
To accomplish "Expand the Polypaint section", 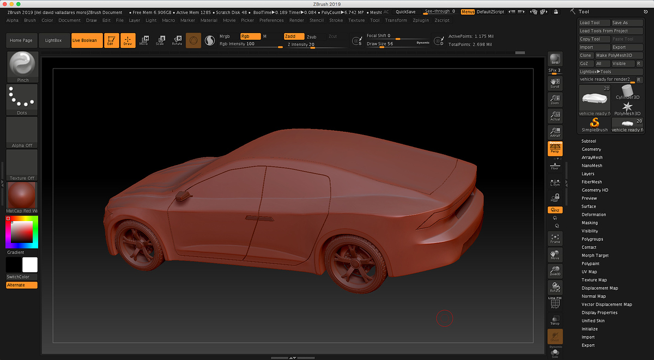I will coord(591,264).
